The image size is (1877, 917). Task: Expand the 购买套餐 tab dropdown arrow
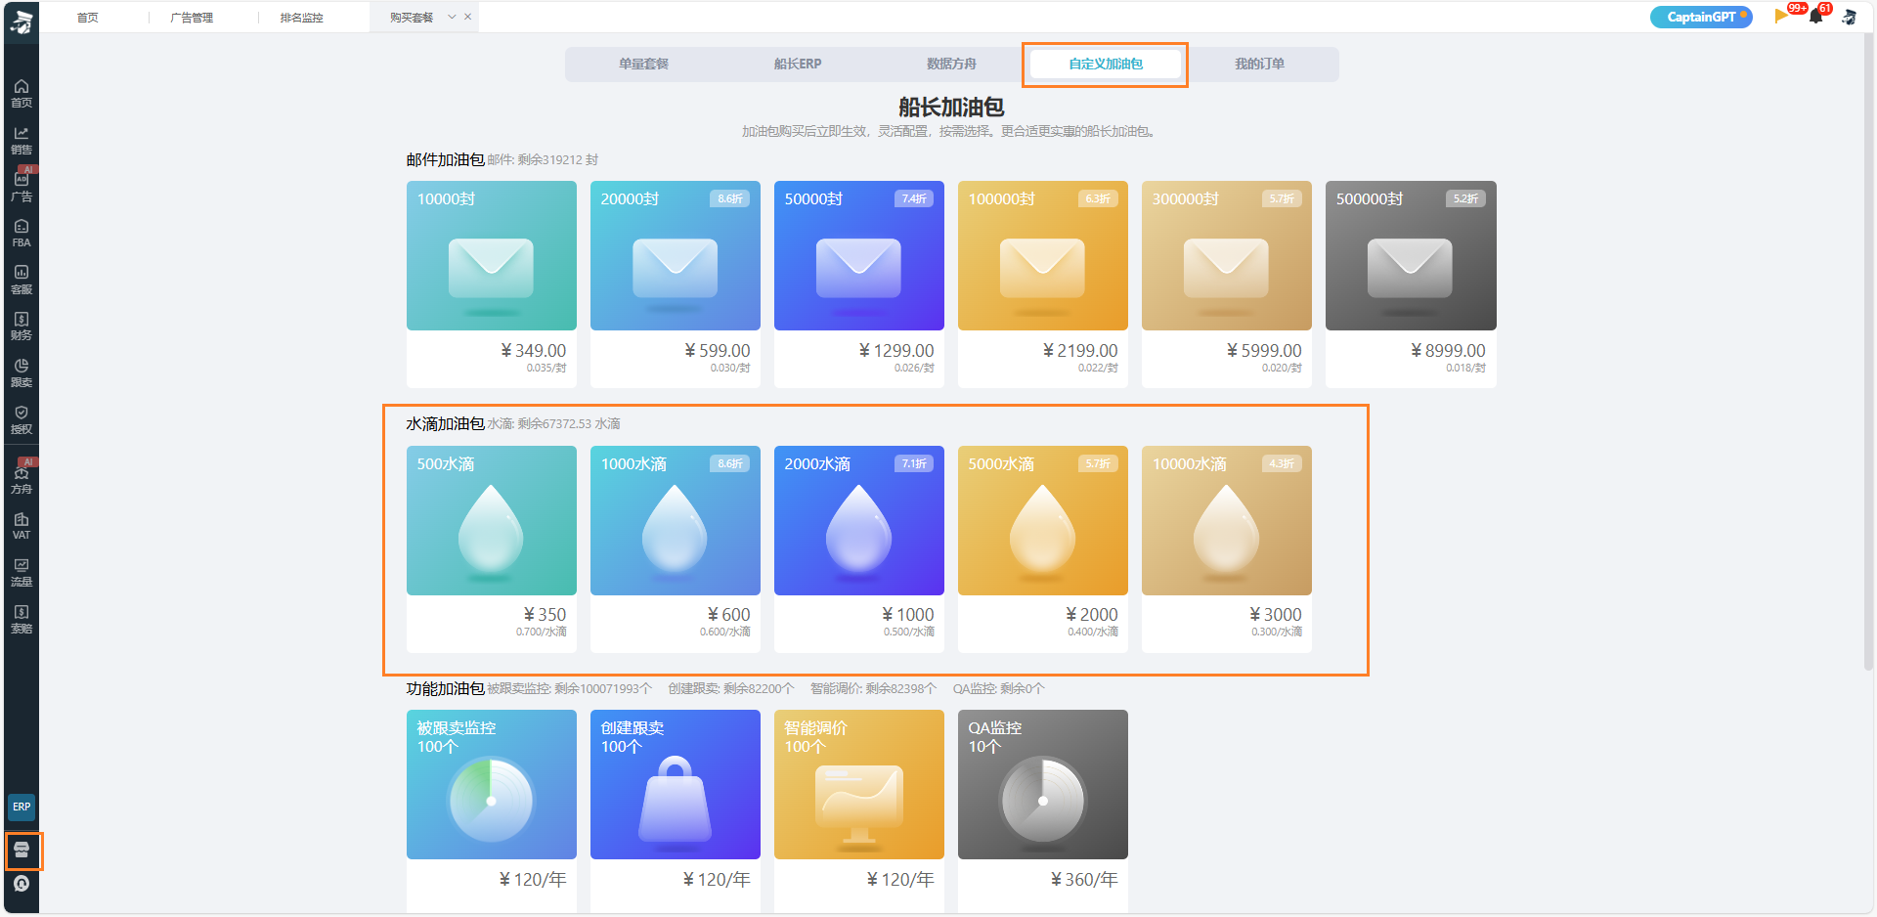pos(452,17)
